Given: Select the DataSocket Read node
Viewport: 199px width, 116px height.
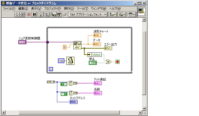Looking at the screenshot, I should click(x=77, y=45).
